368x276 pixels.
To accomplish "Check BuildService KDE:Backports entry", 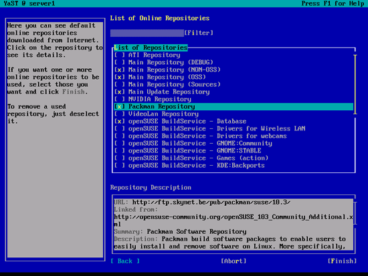I will (x=120, y=166).
